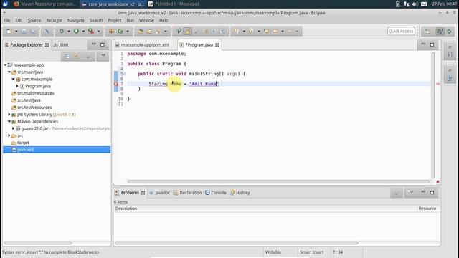Click the Open Task icon
The width and height of the screenshot is (459, 258).
pyautogui.click(x=149, y=31)
